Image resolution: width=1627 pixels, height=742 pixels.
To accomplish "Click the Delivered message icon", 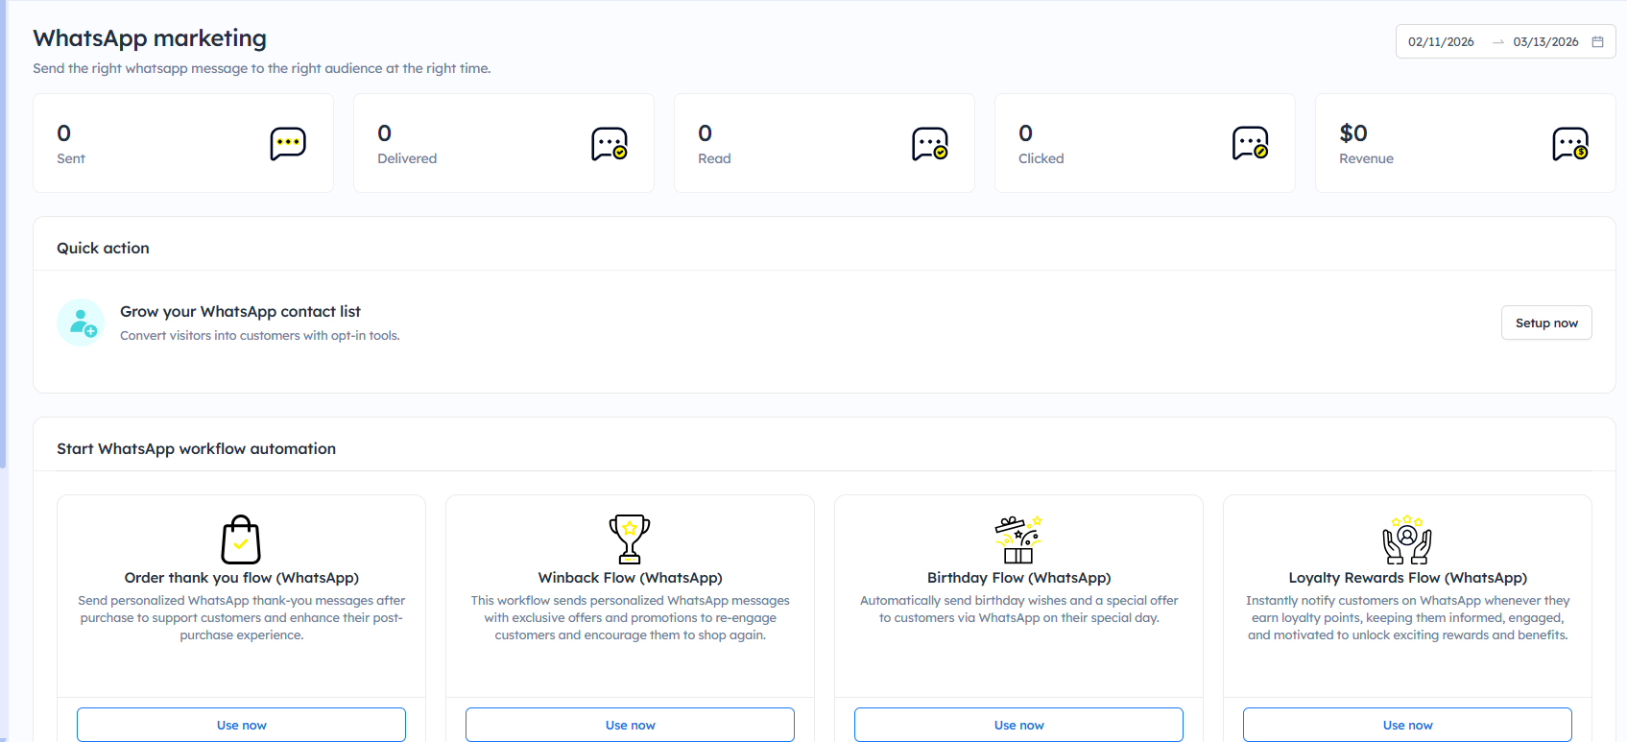I will click(x=609, y=143).
